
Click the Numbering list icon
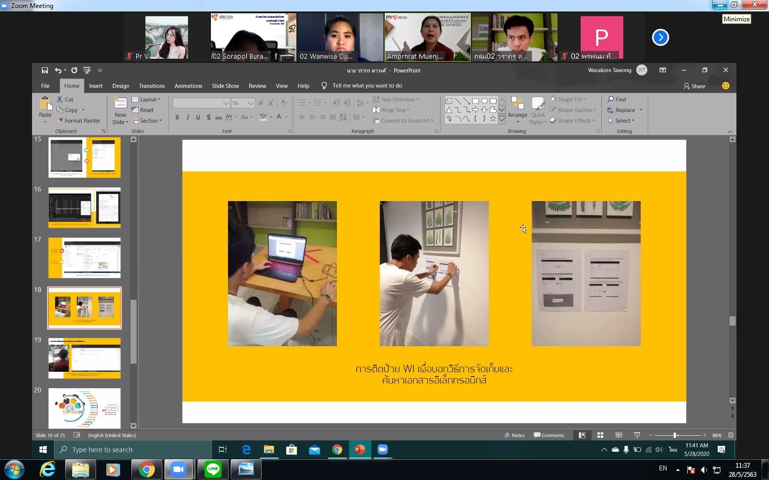pos(318,103)
